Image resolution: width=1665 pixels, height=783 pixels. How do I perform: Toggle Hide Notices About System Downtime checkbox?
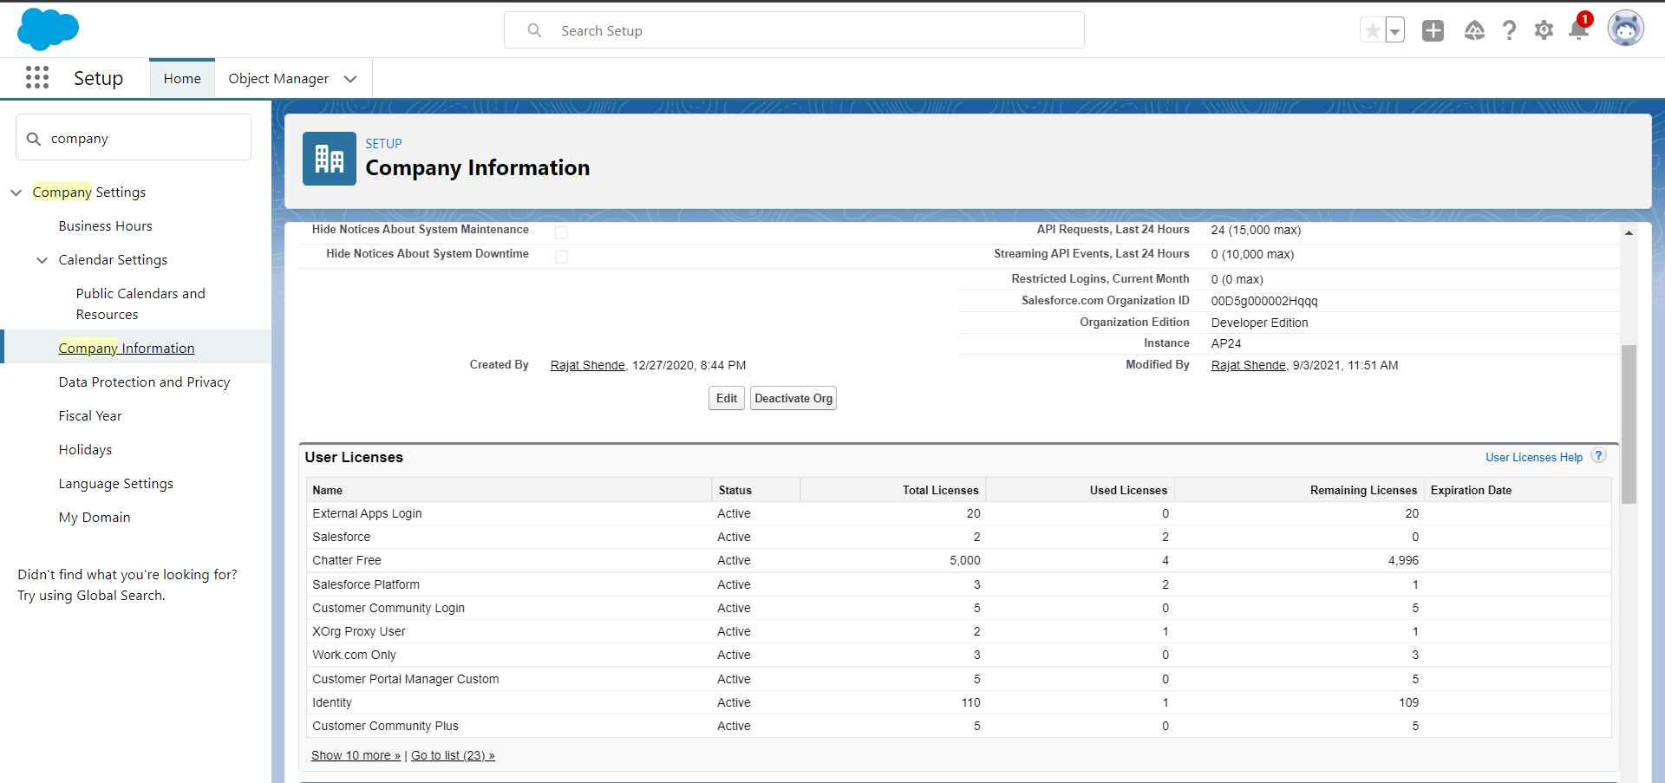(562, 257)
